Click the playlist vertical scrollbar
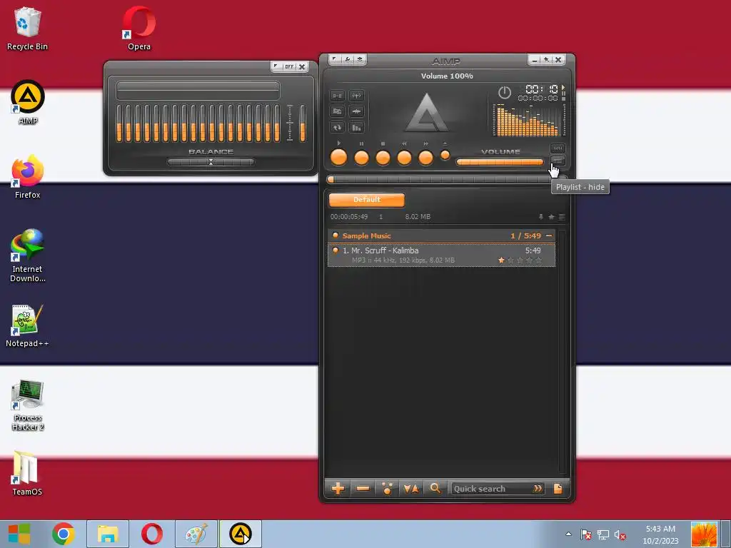The height and width of the screenshot is (548, 731). 563,352
